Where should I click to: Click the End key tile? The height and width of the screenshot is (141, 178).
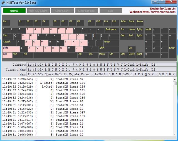(132, 37)
